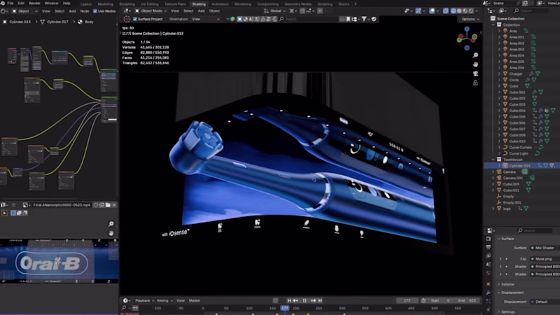Image resolution: width=560 pixels, height=315 pixels.
Task: Open the Surface Mix Shader selector
Action: (545, 248)
